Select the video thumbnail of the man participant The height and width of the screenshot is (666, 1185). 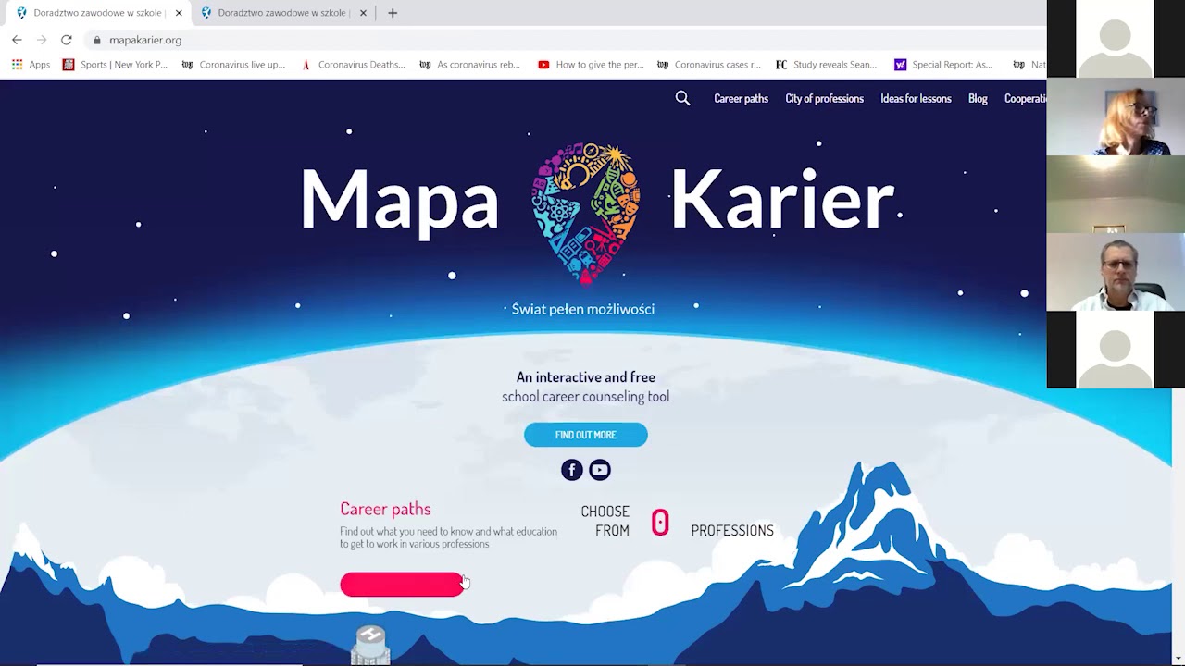tap(1116, 272)
